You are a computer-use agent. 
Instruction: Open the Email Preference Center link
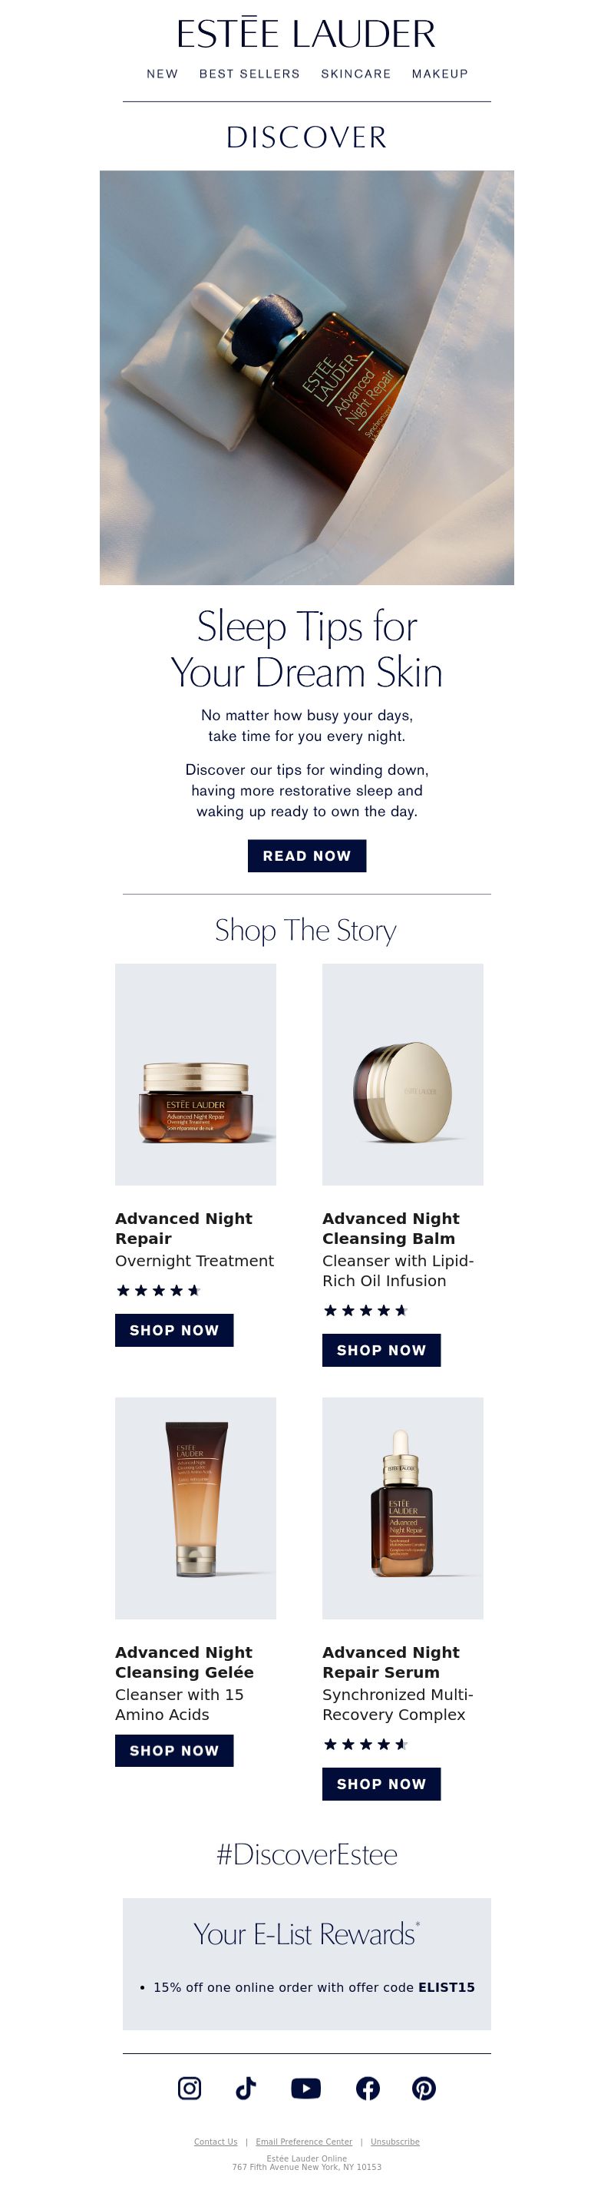click(x=304, y=2142)
